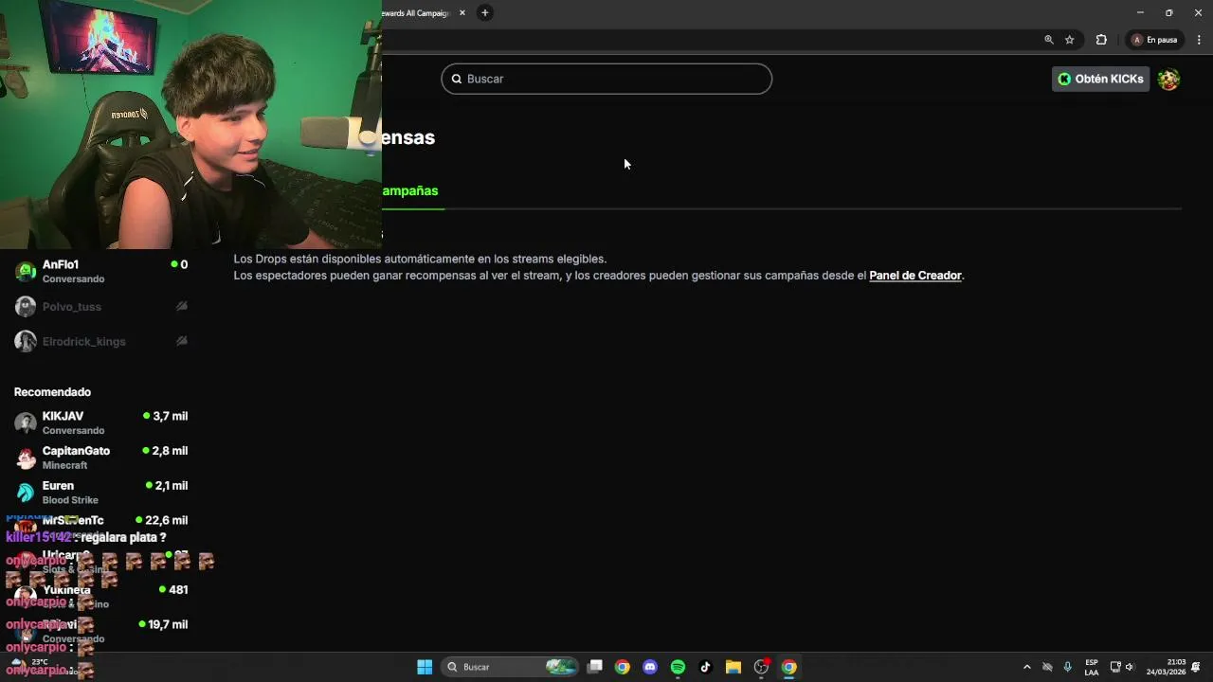This screenshot has width=1213, height=682.
Task: Click the '3,7 mil' viewer count
Action: tap(171, 416)
